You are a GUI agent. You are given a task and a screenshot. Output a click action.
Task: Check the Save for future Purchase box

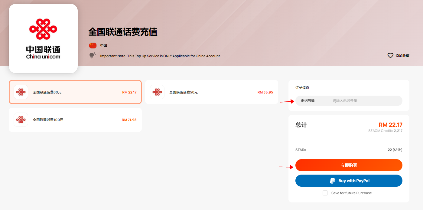[x=325, y=193]
